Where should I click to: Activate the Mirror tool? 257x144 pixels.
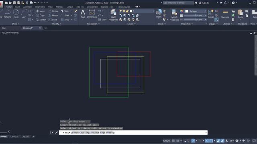coord(53,15)
